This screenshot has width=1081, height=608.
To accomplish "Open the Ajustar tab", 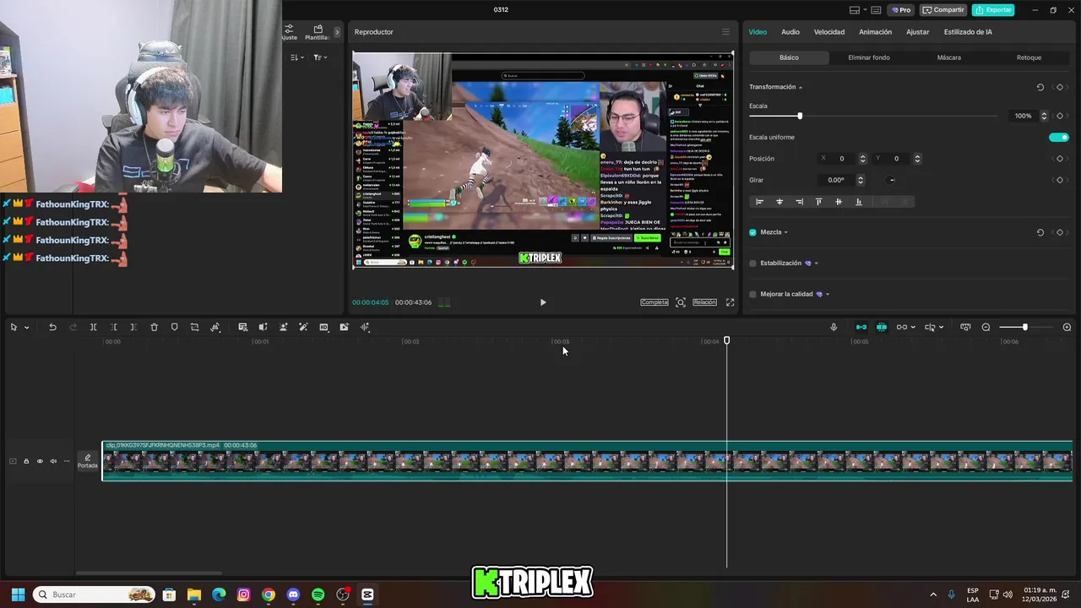I will 918,32.
